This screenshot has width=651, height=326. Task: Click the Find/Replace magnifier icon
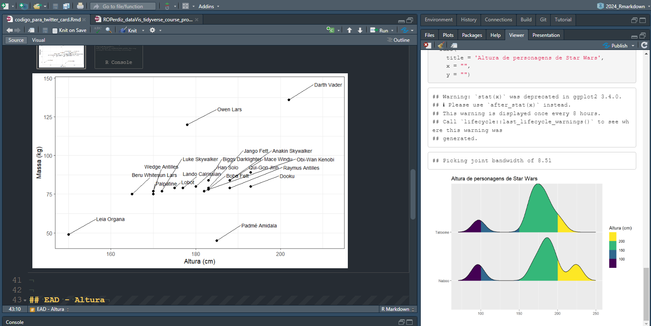[x=109, y=30]
